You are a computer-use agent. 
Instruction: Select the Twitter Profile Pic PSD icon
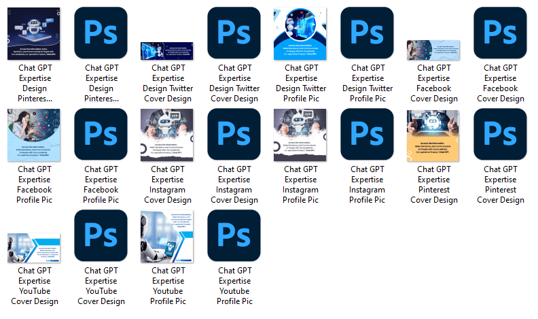(x=367, y=34)
